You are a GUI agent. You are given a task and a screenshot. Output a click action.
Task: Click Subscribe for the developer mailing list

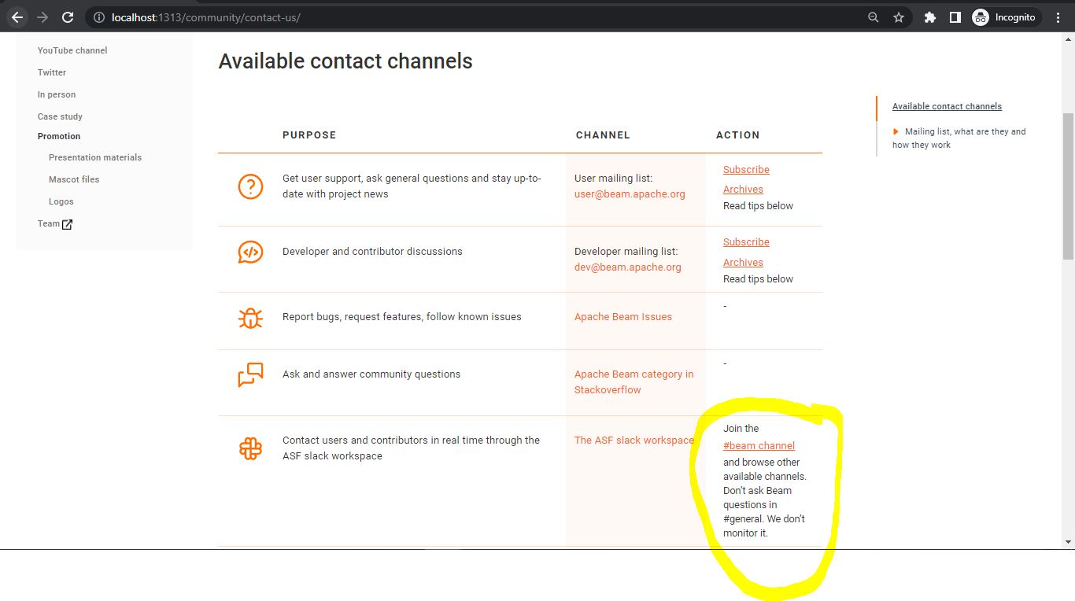(746, 242)
